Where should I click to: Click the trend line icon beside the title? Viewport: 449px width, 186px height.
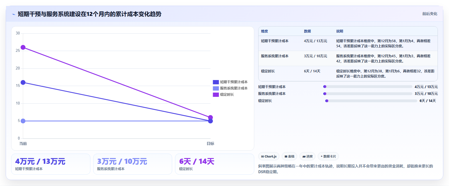click(x=13, y=14)
